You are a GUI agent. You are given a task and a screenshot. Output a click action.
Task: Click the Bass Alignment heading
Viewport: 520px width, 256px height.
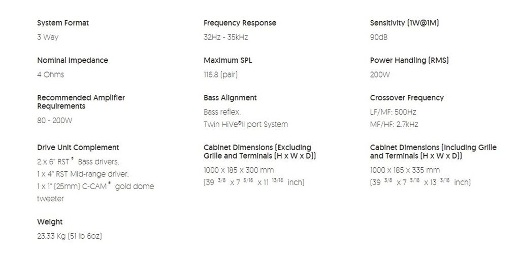click(x=230, y=98)
